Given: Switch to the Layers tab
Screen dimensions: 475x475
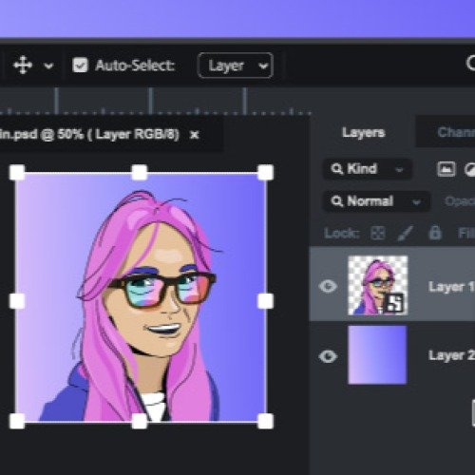Looking at the screenshot, I should click(x=363, y=132).
